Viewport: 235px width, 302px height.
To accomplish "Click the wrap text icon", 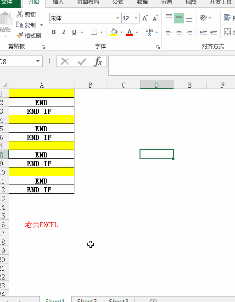I will pyautogui.click(x=227, y=18).
